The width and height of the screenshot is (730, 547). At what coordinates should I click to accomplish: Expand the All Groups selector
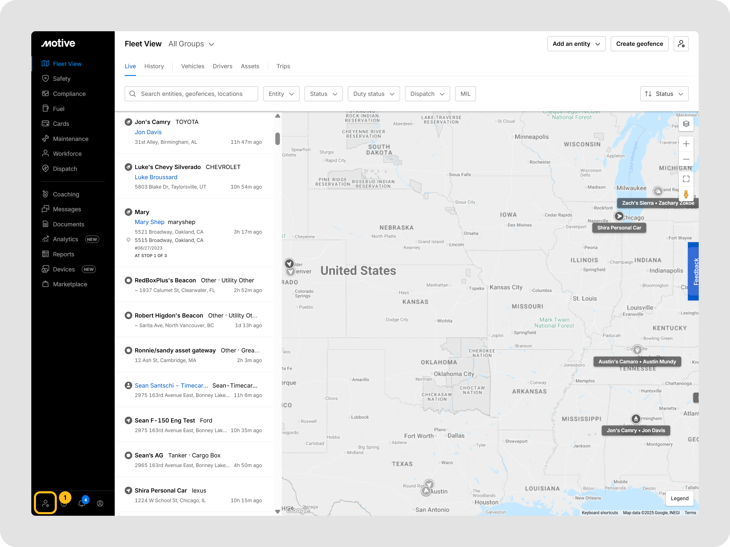[191, 44]
